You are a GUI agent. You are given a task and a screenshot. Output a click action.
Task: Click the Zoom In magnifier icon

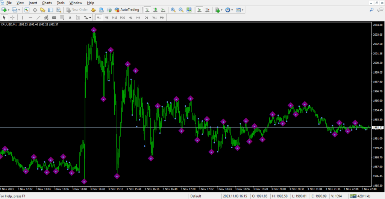click(x=173, y=10)
